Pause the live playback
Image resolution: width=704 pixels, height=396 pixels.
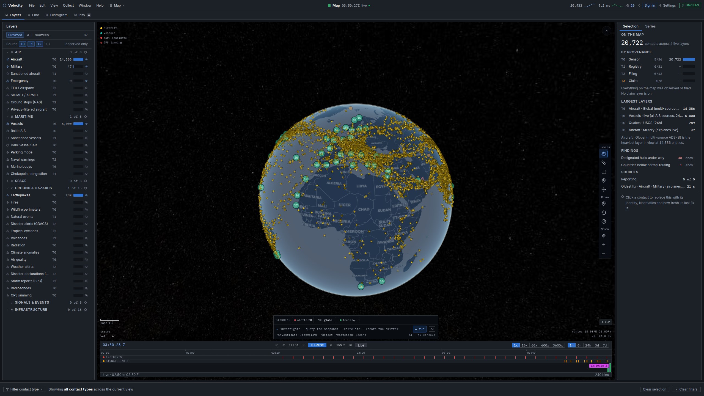317,345
